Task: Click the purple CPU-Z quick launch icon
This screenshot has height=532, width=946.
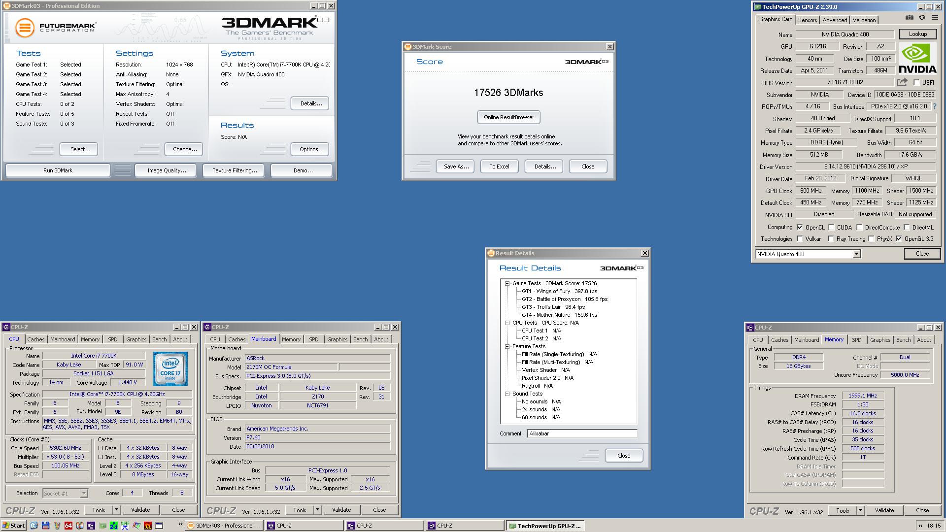Action: tap(91, 526)
